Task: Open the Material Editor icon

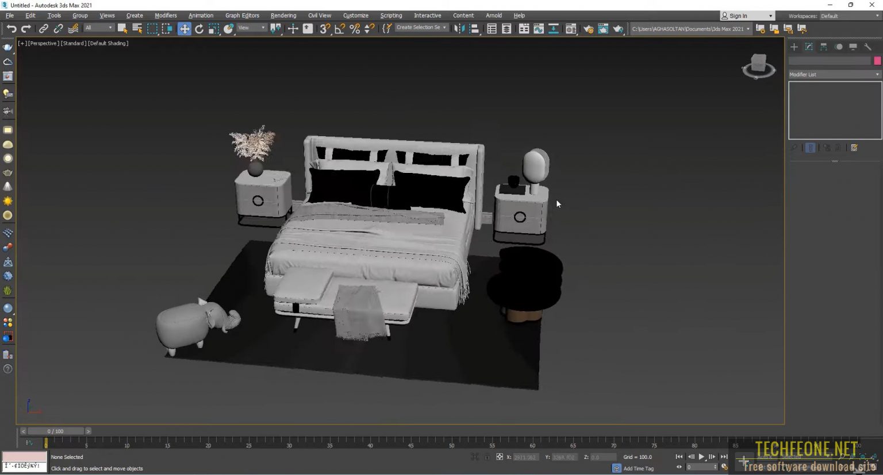Action: [571, 29]
